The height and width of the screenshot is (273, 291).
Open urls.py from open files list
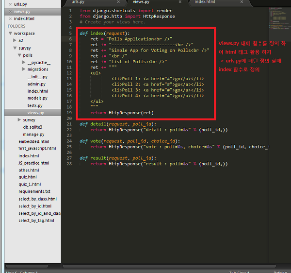20,4
